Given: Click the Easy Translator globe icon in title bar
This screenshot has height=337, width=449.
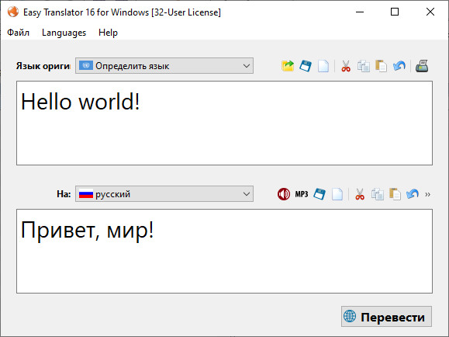Looking at the screenshot, I should [x=13, y=12].
